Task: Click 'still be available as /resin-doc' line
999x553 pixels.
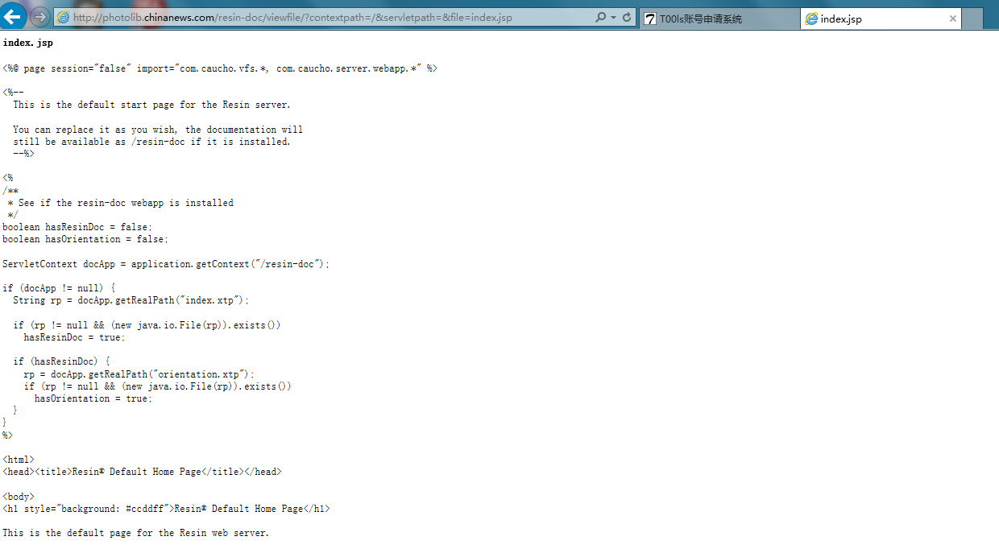Action: [151, 142]
